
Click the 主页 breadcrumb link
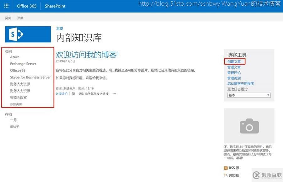(x=60, y=29)
